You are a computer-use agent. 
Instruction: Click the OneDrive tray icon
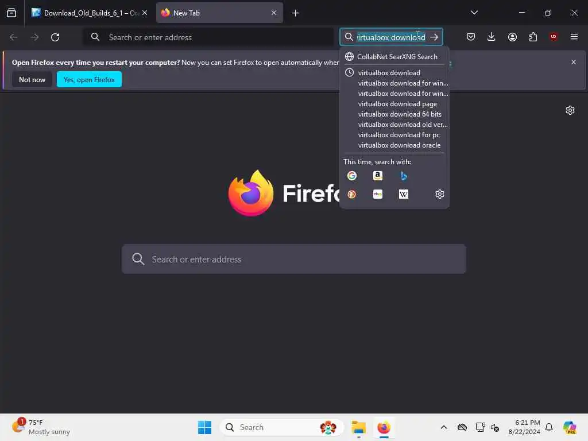pos(462,427)
